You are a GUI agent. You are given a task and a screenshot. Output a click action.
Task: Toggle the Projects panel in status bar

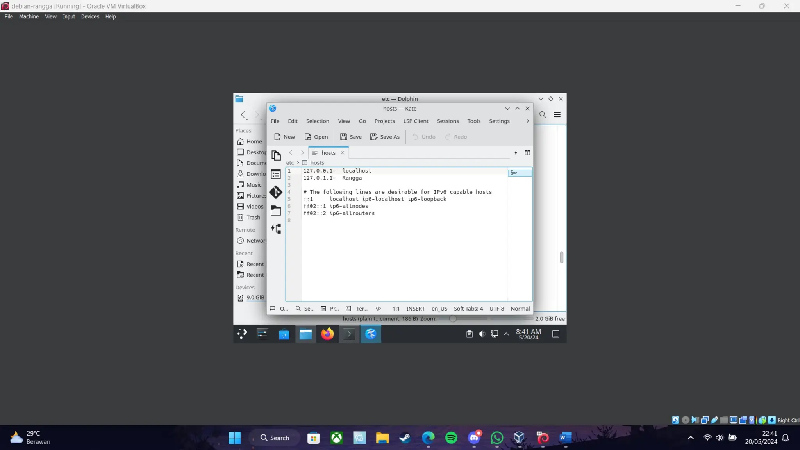point(330,309)
